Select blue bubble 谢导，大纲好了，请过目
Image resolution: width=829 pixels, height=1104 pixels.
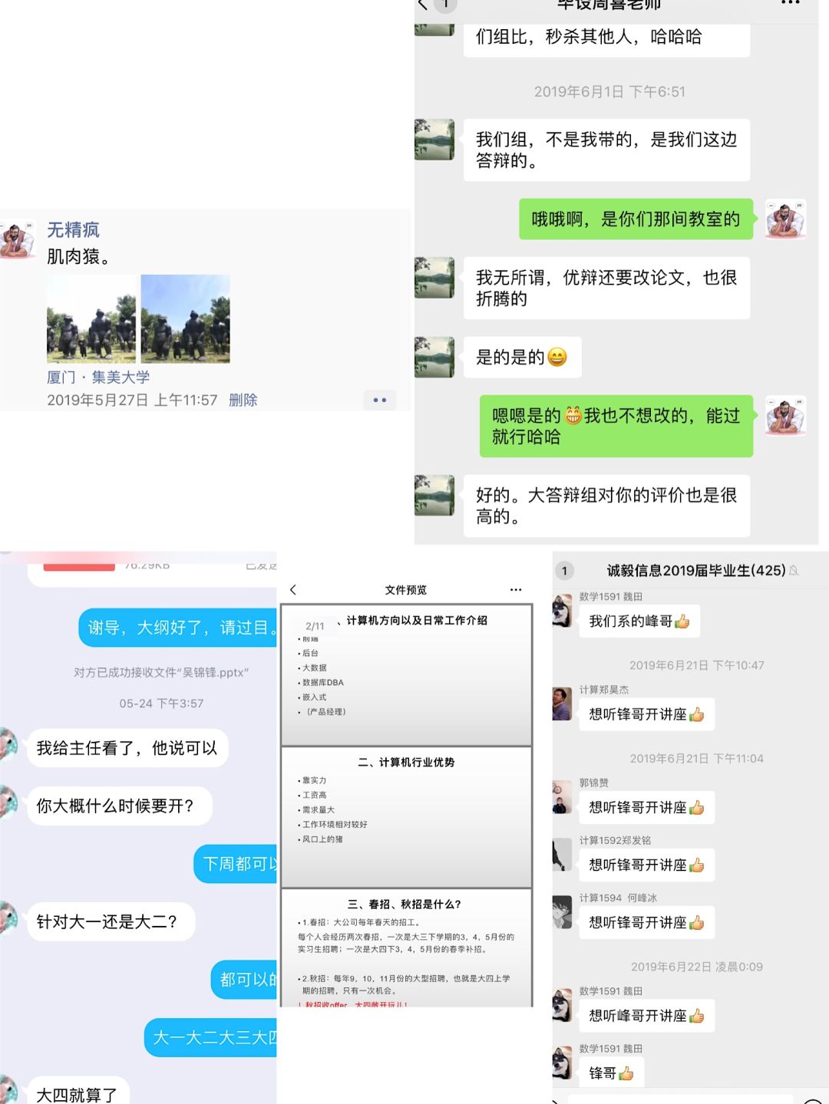[x=178, y=628]
